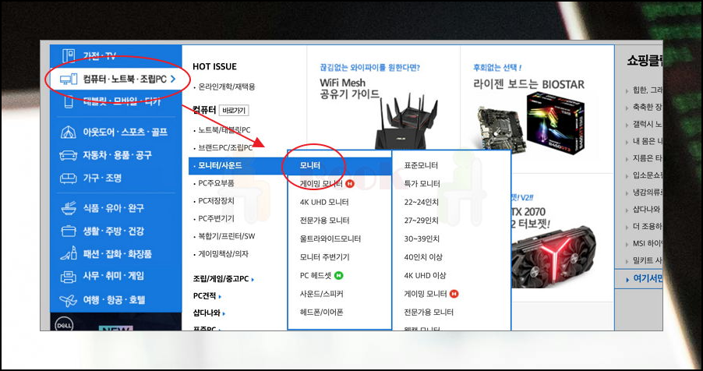
Task: Open PC주변기기 link
Action: 216,218
